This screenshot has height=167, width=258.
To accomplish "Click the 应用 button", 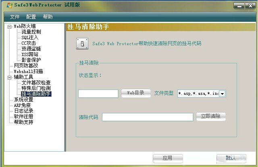I will point(168,159).
